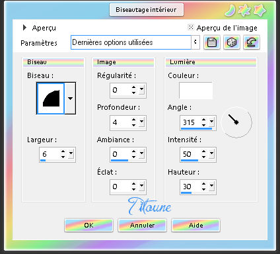Decrease the Hauteur value
This screenshot has height=254, width=280.
(x=204, y=189)
